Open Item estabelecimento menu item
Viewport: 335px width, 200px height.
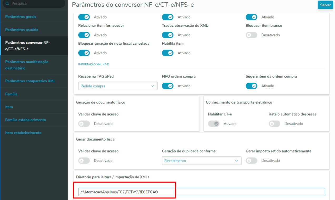(x=34, y=133)
